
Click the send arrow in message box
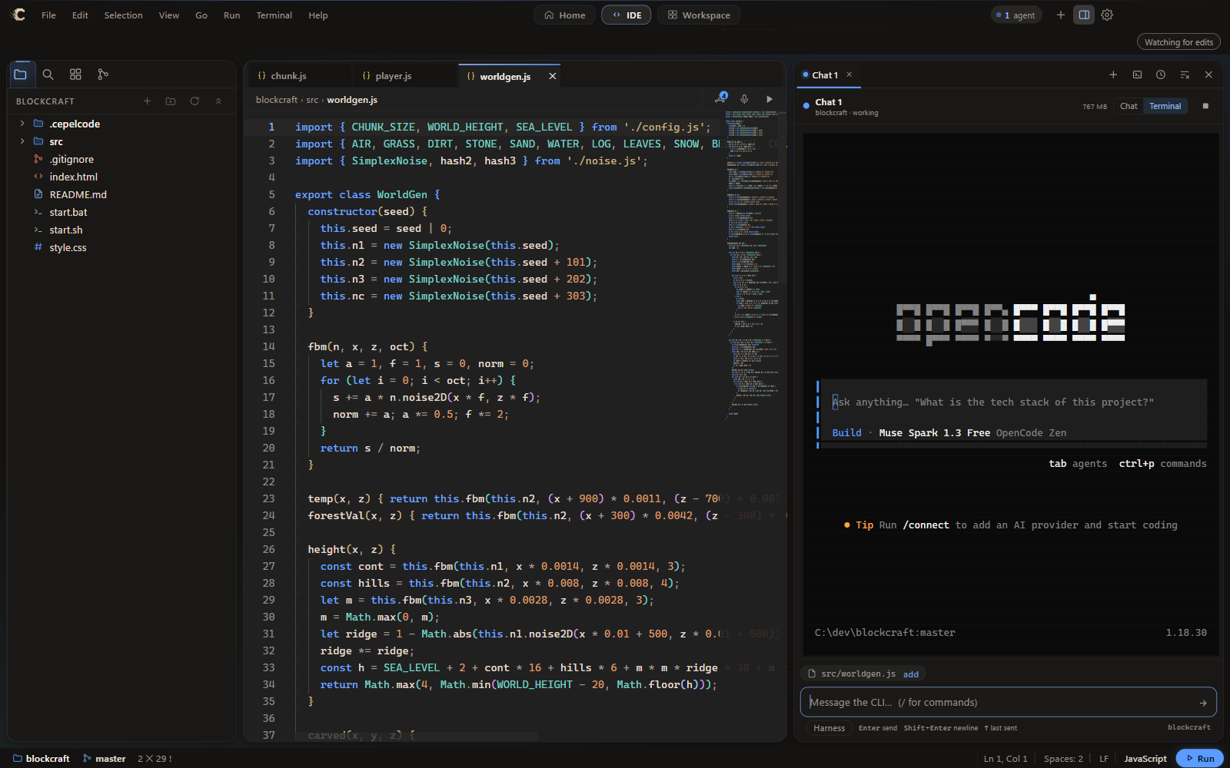1203,703
